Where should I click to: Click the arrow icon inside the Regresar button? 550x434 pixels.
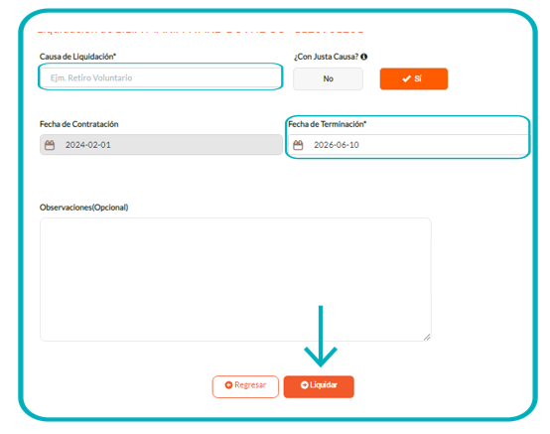coord(228,385)
